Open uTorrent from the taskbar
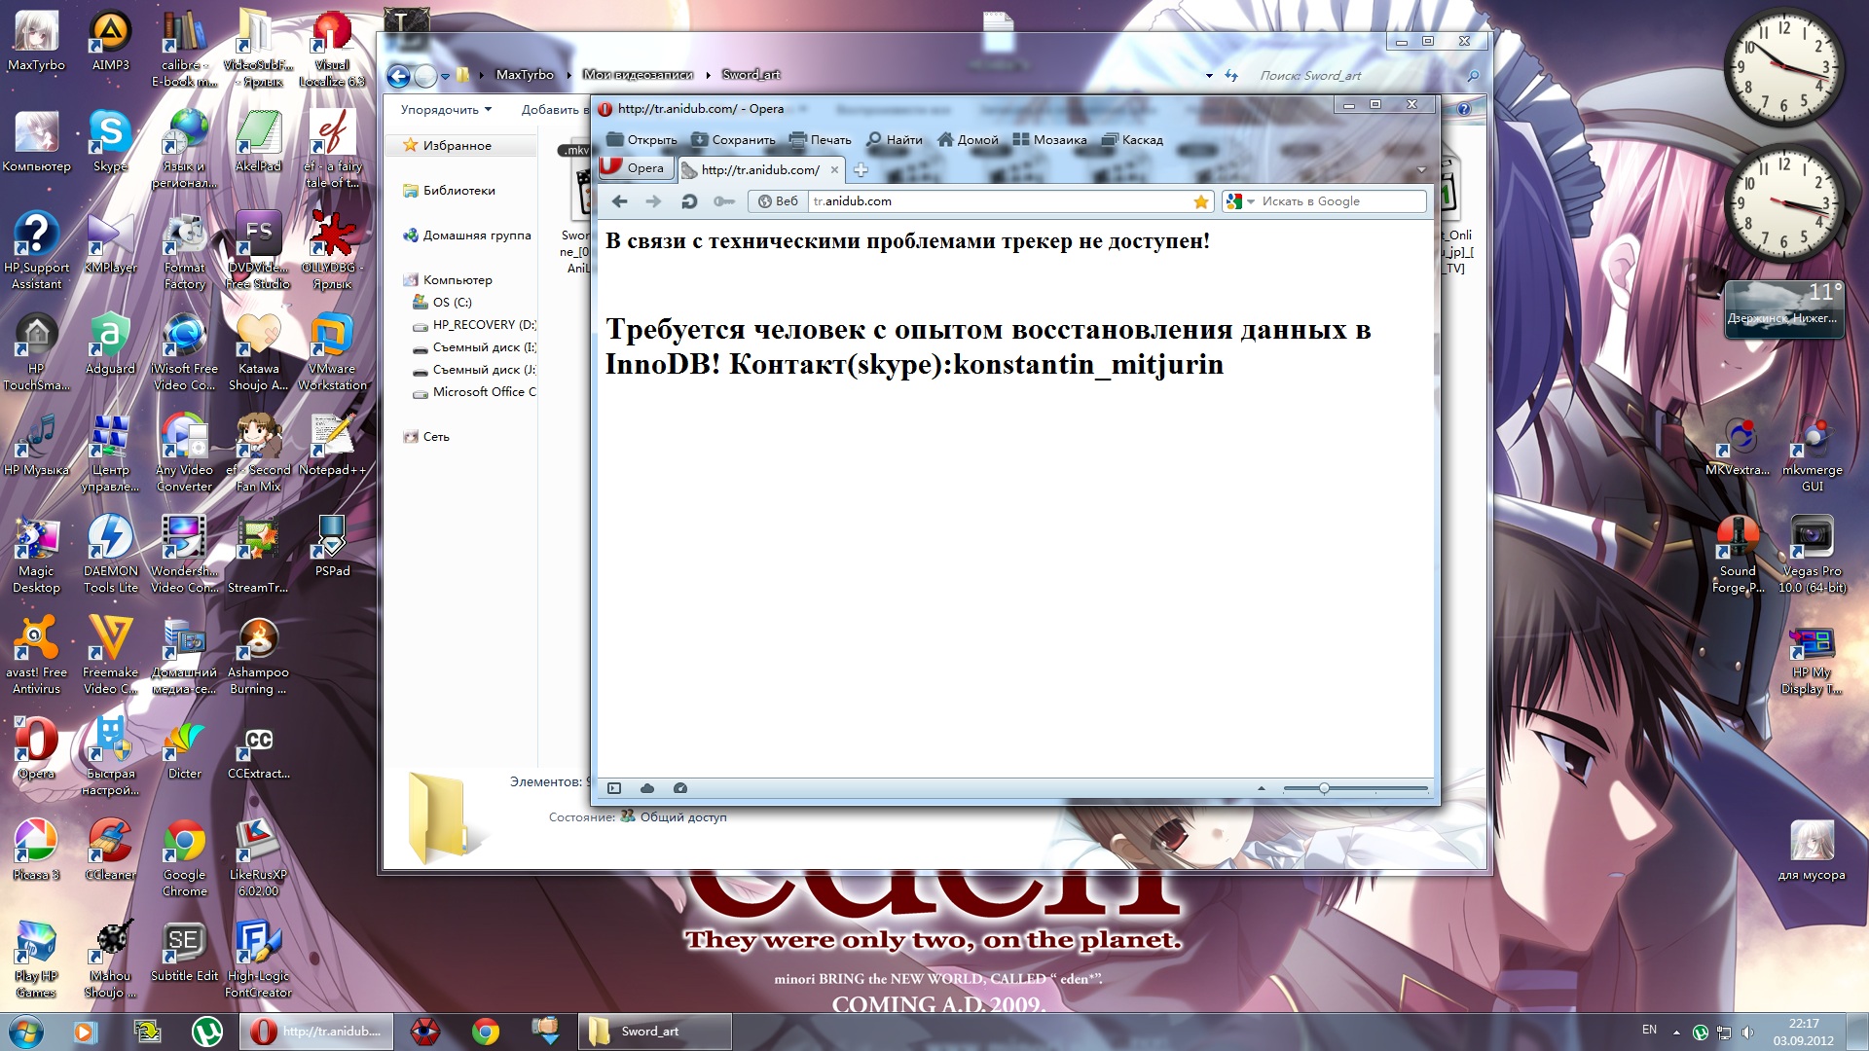 [x=206, y=1032]
